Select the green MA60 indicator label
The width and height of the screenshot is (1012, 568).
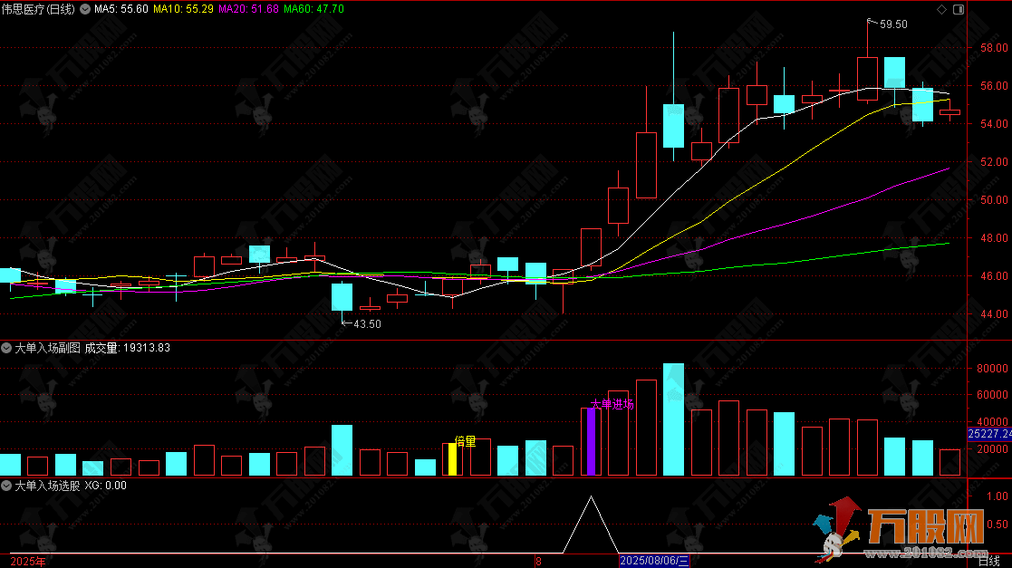(313, 9)
